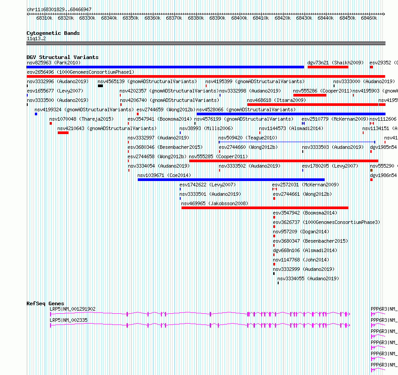This screenshot has height=375, width=398.
Task: Click the 68310k ruler position
Action: coord(44,18)
